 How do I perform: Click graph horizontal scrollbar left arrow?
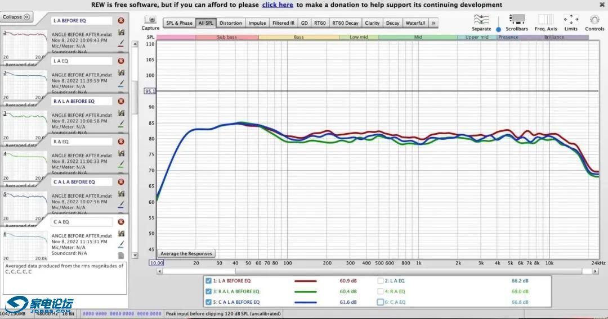(159, 271)
